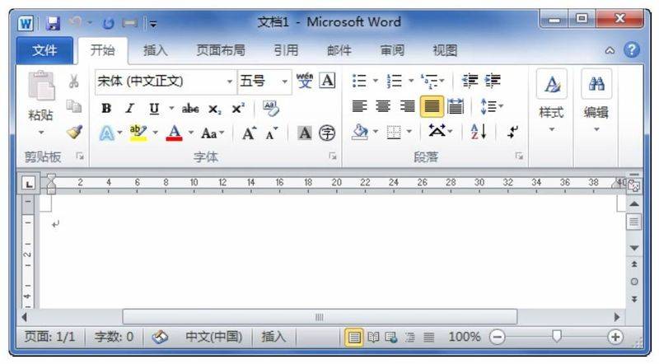
Task: Toggle strikethrough abc formatting
Action: point(190,109)
